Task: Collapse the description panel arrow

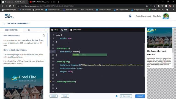Action: tap(46, 30)
